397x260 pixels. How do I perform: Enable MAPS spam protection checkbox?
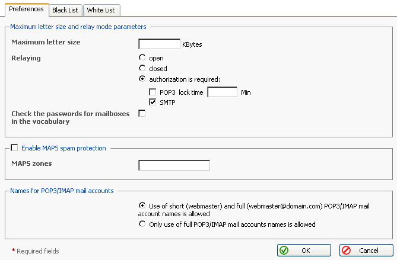point(14,148)
